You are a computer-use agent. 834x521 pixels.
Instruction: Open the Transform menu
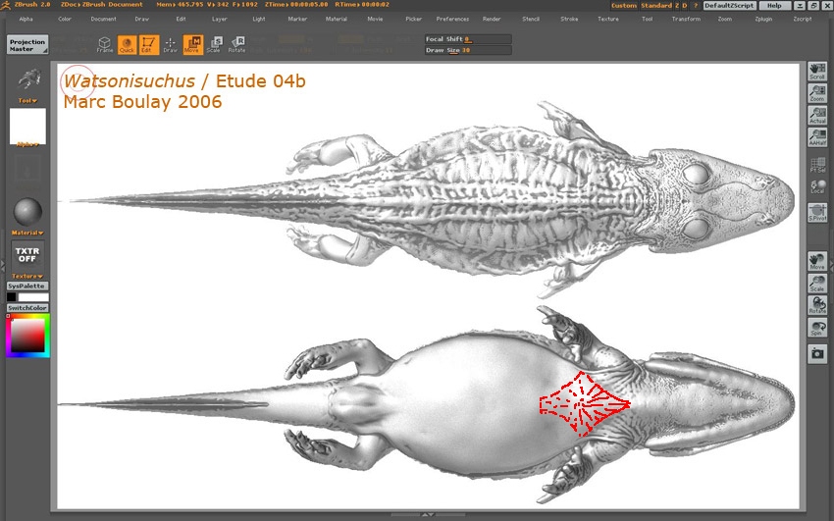click(686, 20)
